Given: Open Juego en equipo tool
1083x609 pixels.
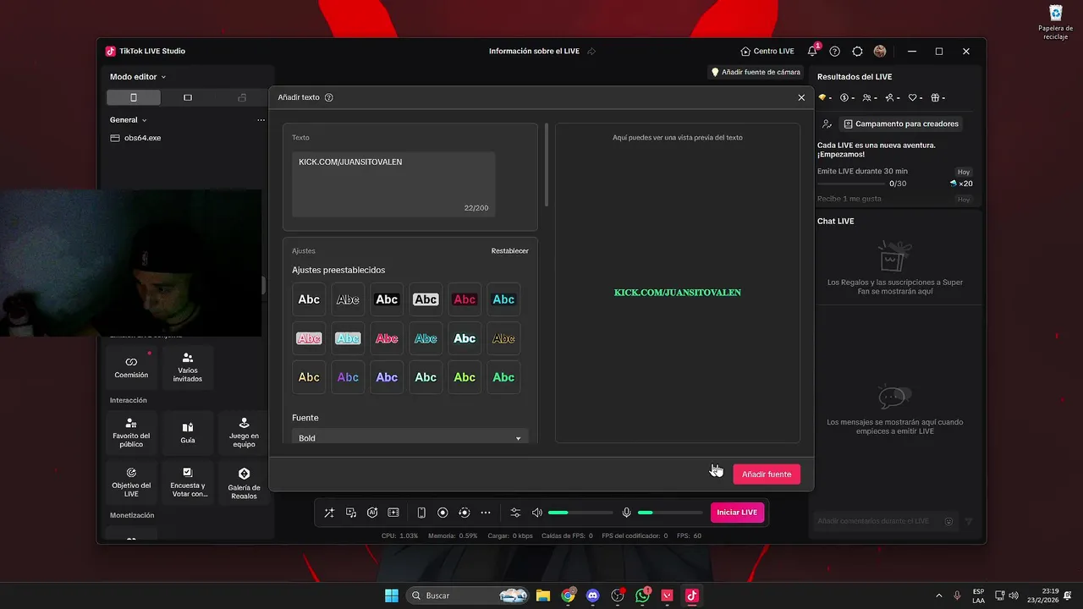Looking at the screenshot, I should [x=244, y=432].
